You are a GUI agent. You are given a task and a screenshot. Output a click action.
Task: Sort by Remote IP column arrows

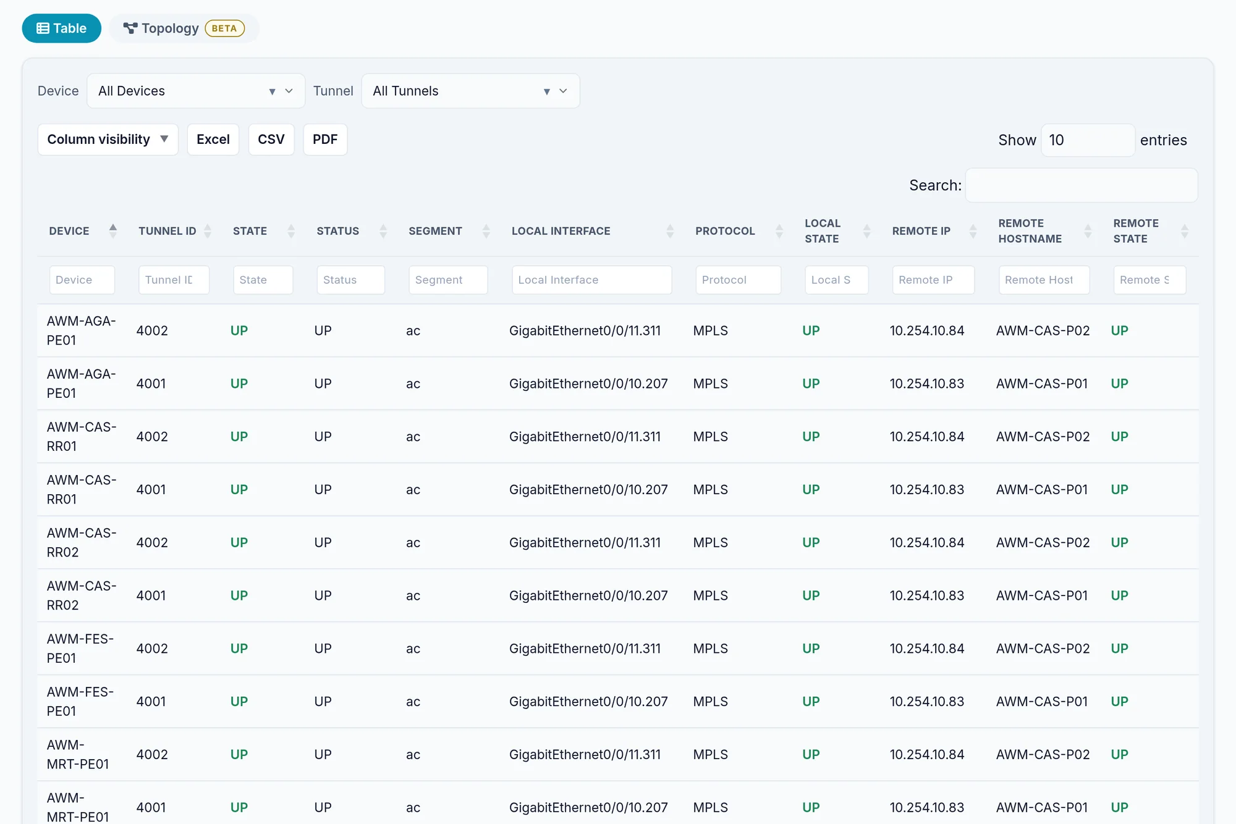[973, 231]
